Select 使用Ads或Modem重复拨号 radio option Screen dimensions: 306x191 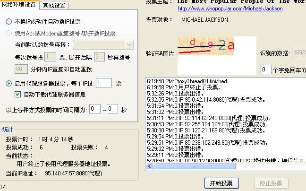coord(9,34)
